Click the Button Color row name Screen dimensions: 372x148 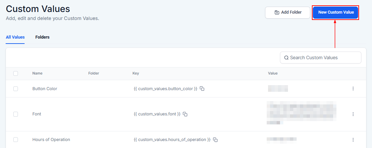(x=45, y=89)
